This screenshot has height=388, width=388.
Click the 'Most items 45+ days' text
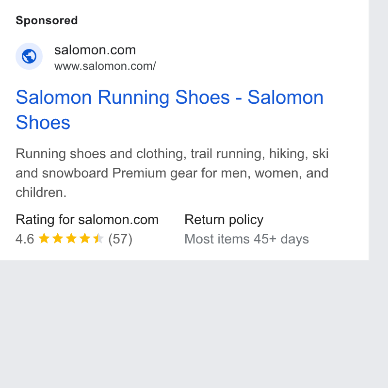[x=247, y=239]
